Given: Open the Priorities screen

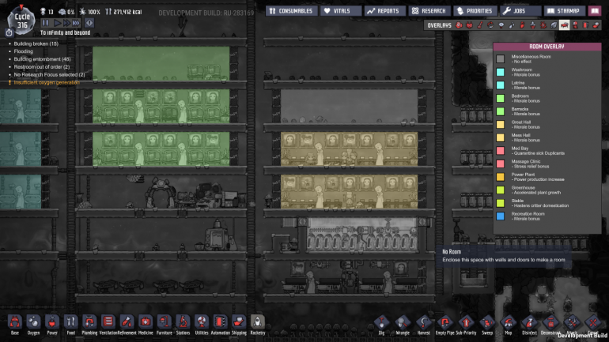Looking at the screenshot, I should point(475,11).
